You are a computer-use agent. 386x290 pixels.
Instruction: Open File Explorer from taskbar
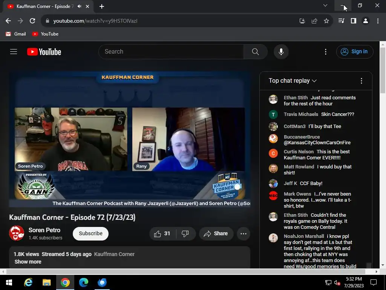(46, 282)
